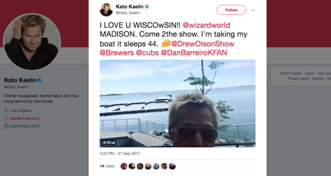Open the @DrewOlsonShow mention link

pos(203,44)
